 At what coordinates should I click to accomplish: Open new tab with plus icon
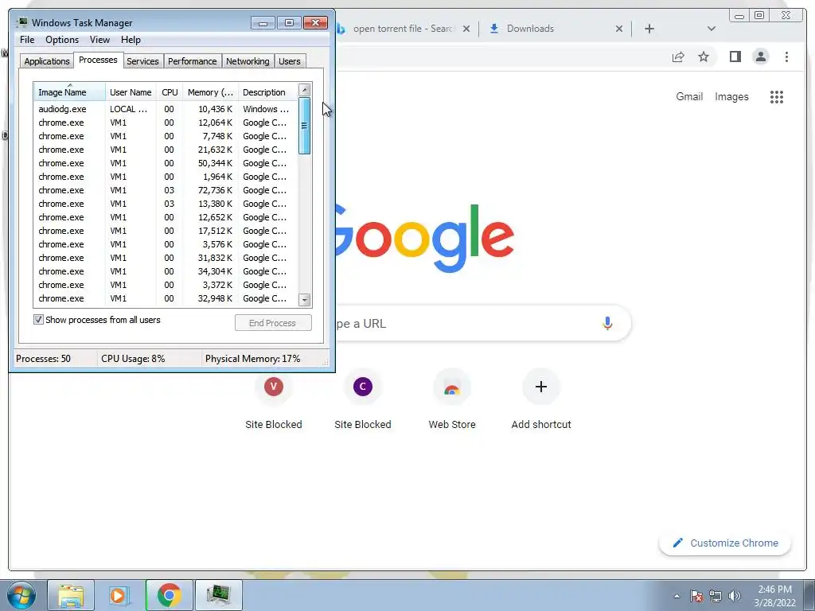pyautogui.click(x=649, y=29)
